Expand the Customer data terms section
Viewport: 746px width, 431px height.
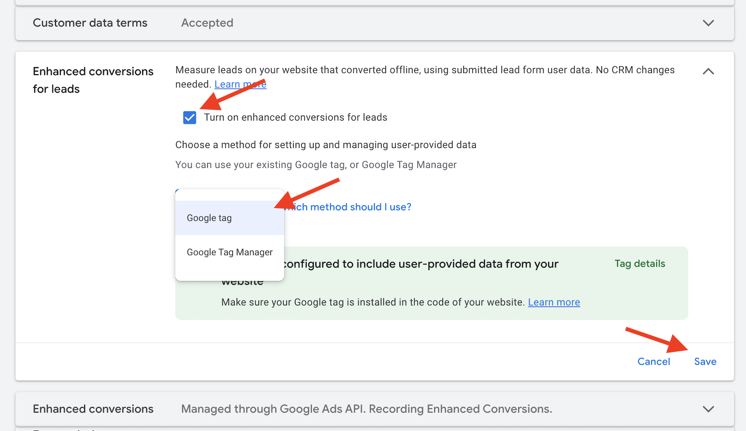[x=708, y=23]
